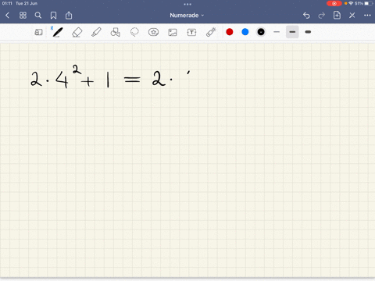Tap the battery indicator in the status bar
The image size is (375, 281).
pos(368,3)
